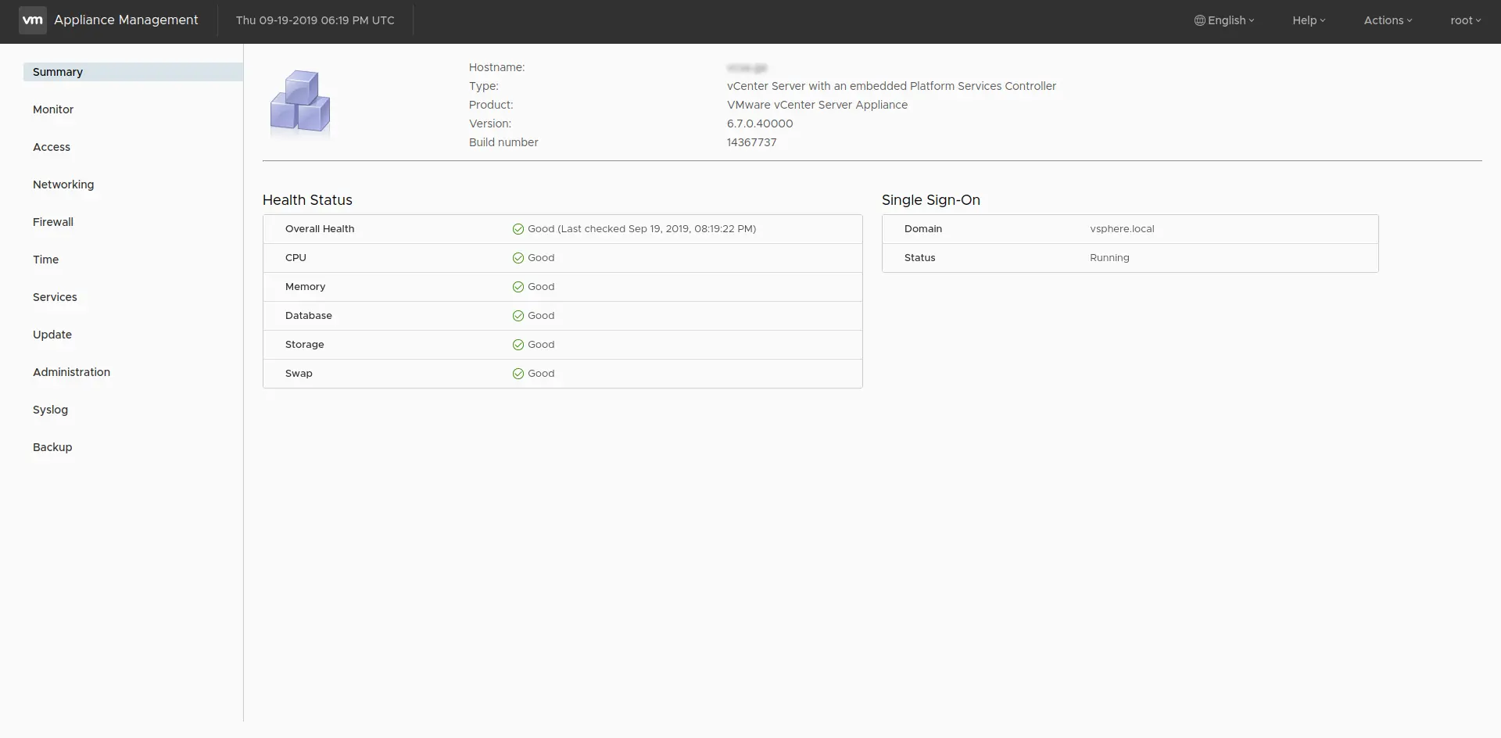
Task: Click the Database green check status icon
Action: point(518,316)
